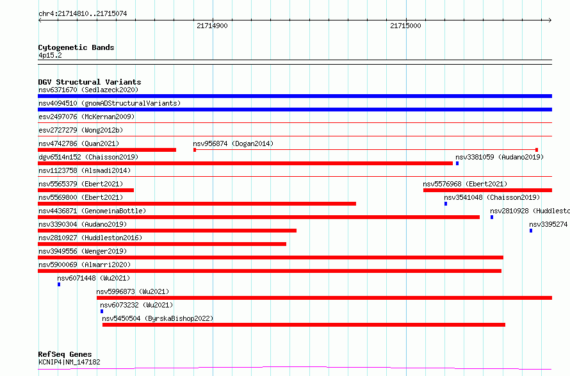570x376 pixels.
Task: Click the nsv2810928 Huddleston label
Action: tap(530, 211)
